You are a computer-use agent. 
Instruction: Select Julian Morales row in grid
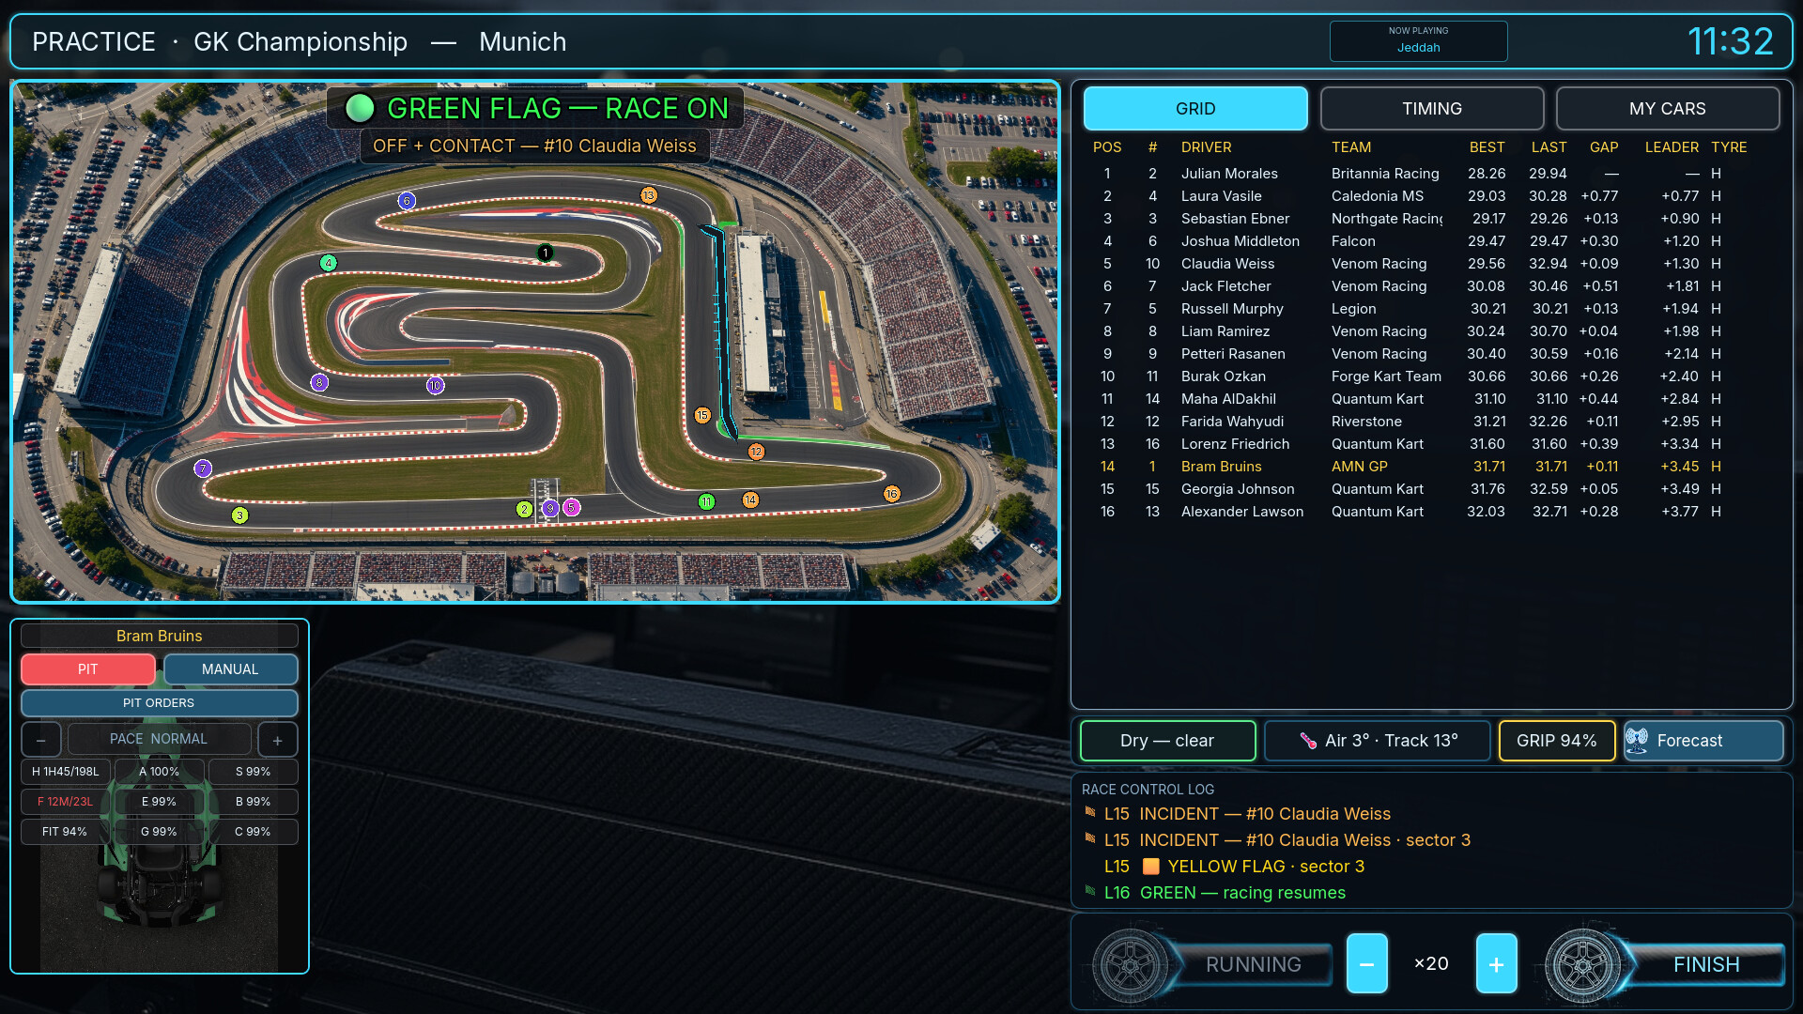point(1429,174)
